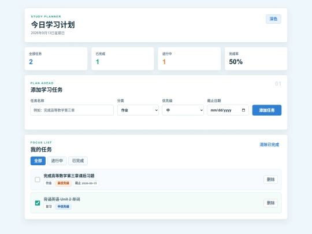Select the 进行中 filter tab
The height and width of the screenshot is (234, 312).
(x=57, y=161)
